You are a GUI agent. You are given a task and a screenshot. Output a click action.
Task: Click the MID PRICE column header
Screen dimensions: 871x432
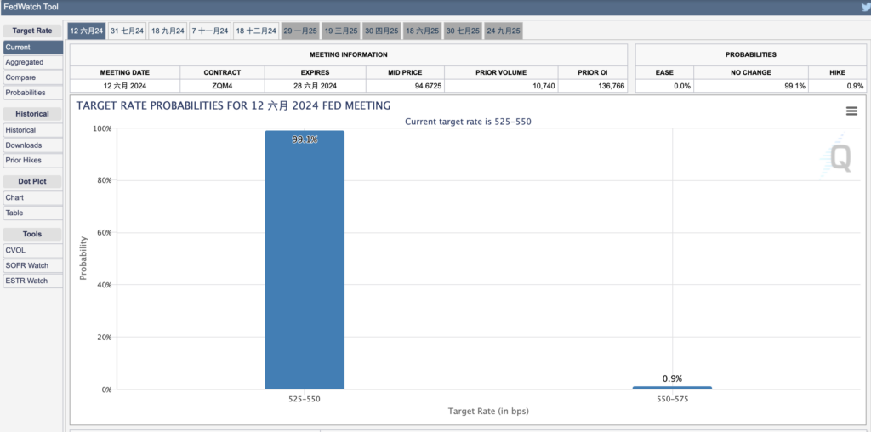click(405, 73)
